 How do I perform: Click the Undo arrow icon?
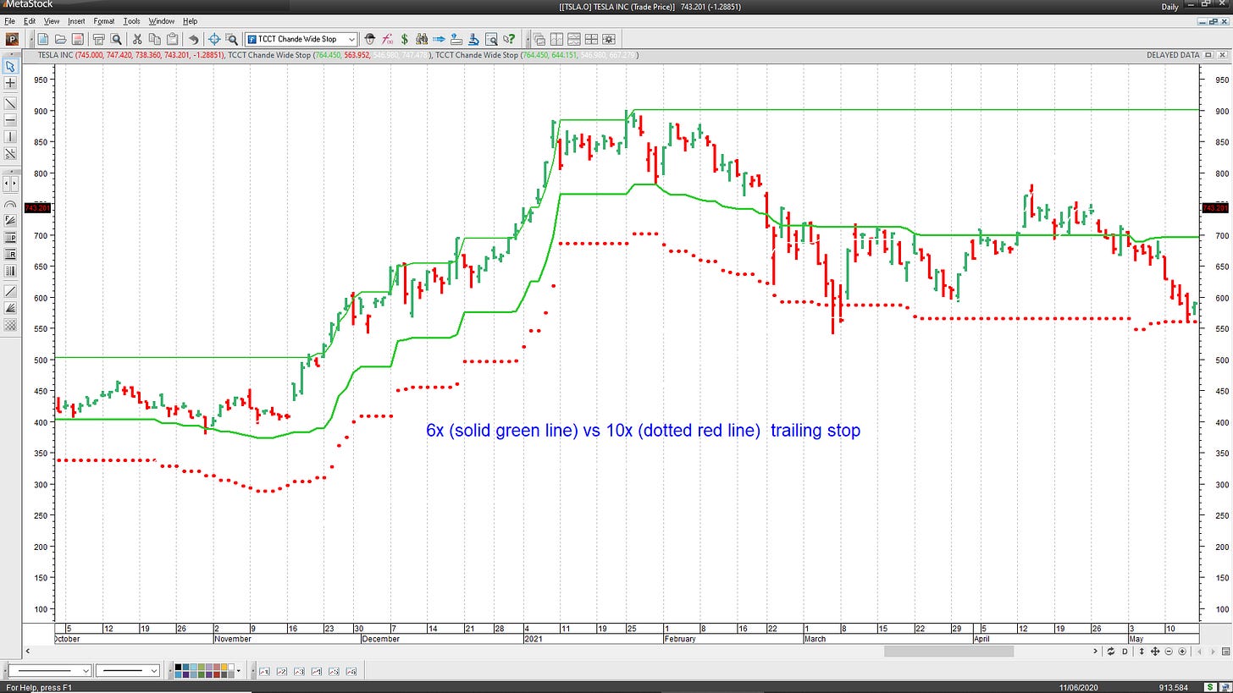194,39
